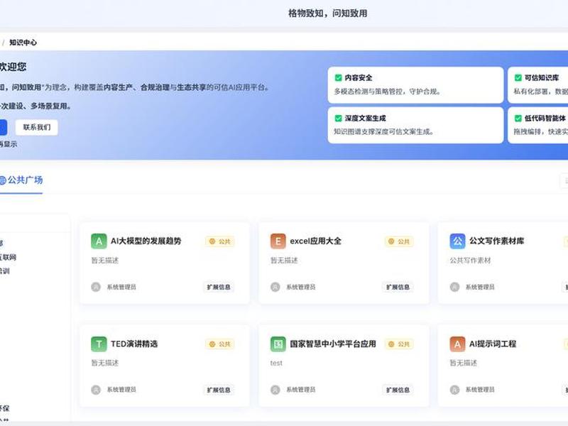The height and width of the screenshot is (426, 568).
Task: Click the globe icon of 公共广场 tab
Action: click(3, 180)
